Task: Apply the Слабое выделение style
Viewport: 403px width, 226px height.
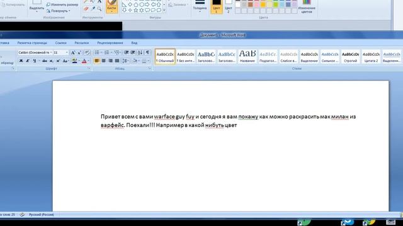Action: [288, 56]
